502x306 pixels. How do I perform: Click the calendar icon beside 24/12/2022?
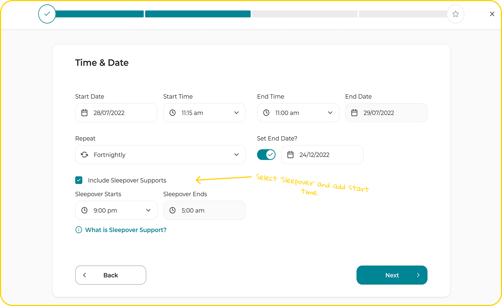[x=290, y=155]
